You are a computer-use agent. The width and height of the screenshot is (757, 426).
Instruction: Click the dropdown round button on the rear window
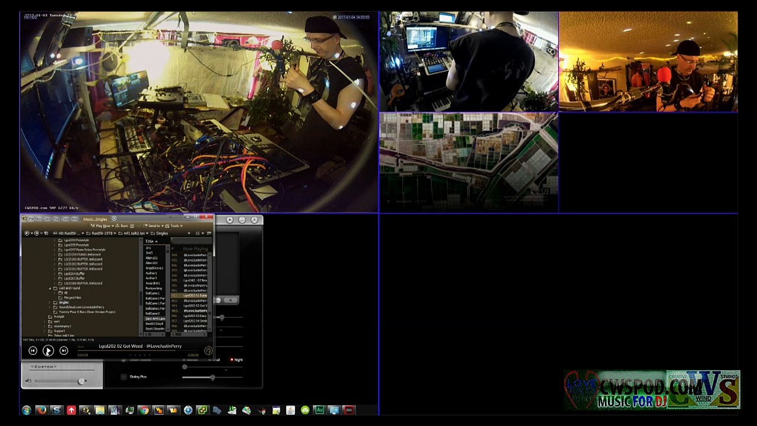pyautogui.click(x=230, y=220)
